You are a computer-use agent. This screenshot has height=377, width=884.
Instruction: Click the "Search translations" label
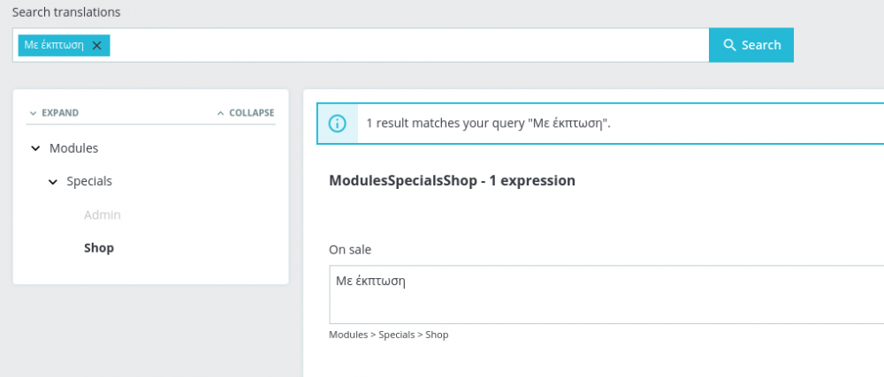[66, 12]
